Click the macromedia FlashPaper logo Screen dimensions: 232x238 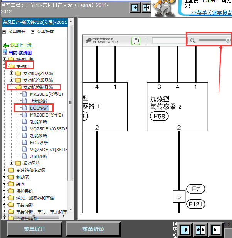pyautogui.click(x=102, y=41)
